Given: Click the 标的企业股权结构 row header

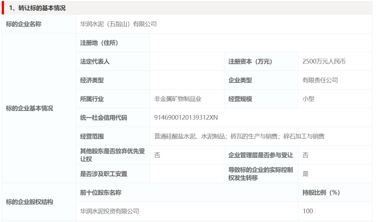Looking at the screenshot, I should point(30,202).
